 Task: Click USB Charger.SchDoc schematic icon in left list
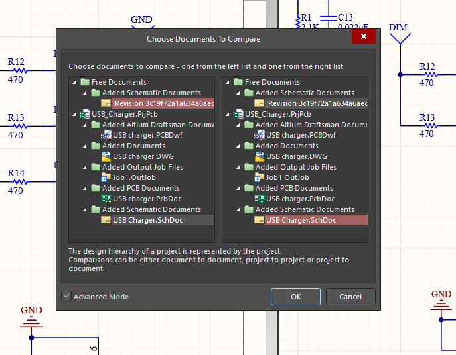106,220
